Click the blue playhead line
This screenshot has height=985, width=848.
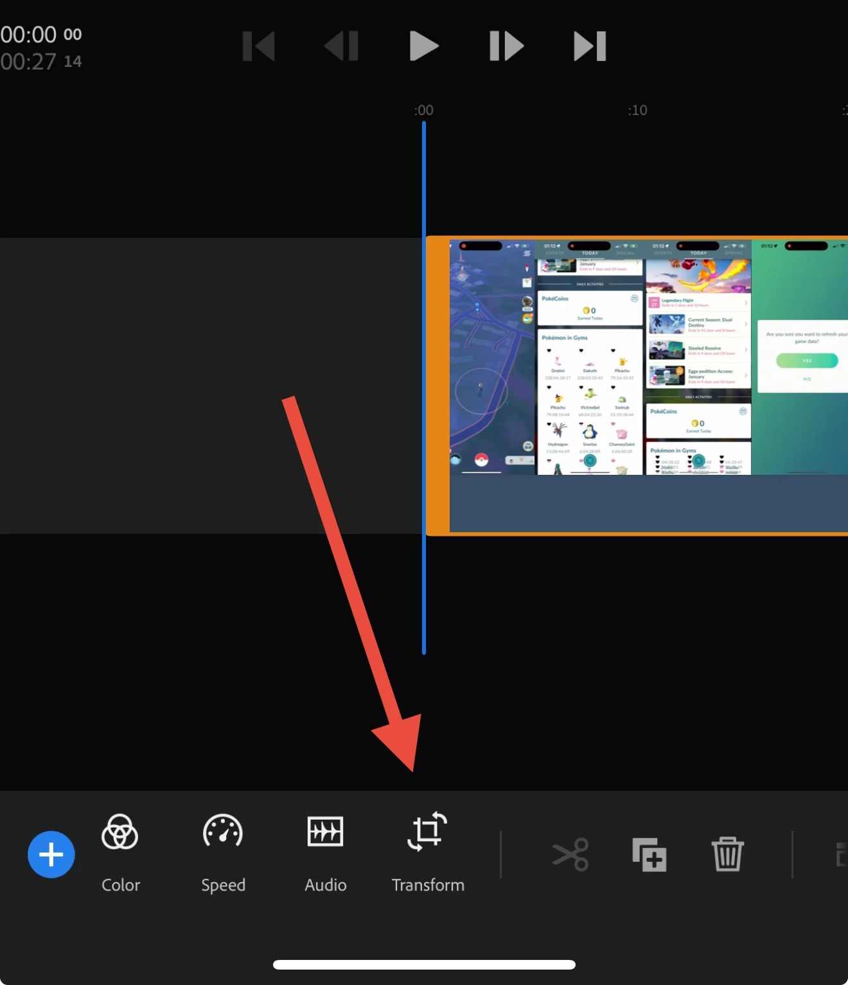pyautogui.click(x=424, y=387)
